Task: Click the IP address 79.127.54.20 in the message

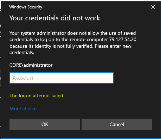Action: 123,39
